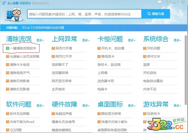Image resolution: width=188 pixels, height=133 pixels.
Task: Expand 更多 next to 桌面图标
Action: tap(132, 105)
